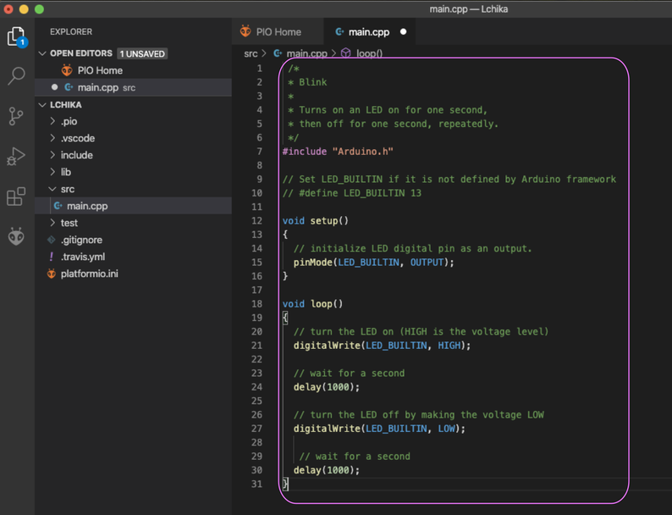Collapse the OPEN EDITORS section
Image resolution: width=672 pixels, height=515 pixels.
[x=42, y=53]
